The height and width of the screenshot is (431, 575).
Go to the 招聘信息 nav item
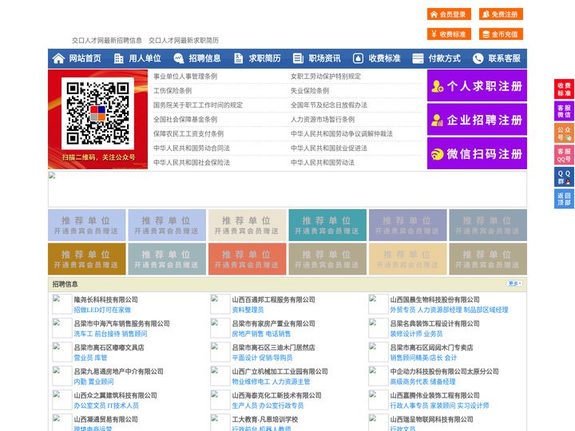point(204,58)
